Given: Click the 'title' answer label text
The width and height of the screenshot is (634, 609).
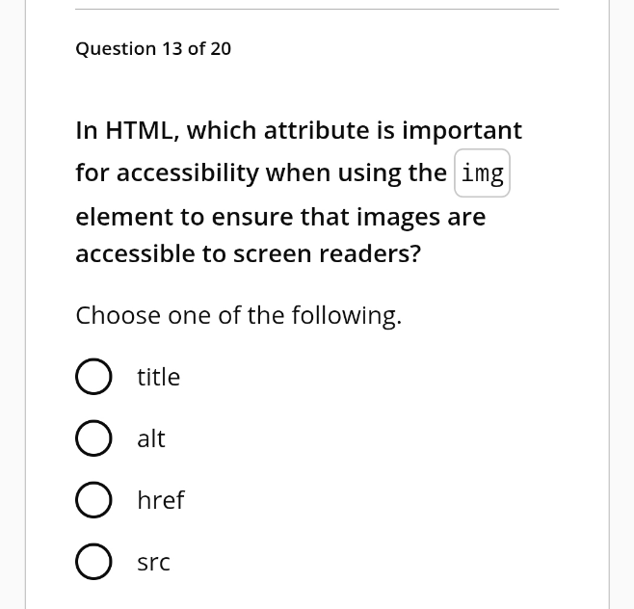Looking at the screenshot, I should coord(158,377).
